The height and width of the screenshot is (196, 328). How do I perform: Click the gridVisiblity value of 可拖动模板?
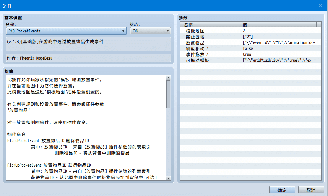279,60
